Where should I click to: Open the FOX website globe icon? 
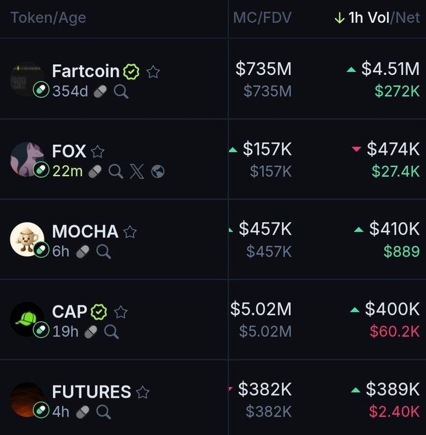point(157,171)
